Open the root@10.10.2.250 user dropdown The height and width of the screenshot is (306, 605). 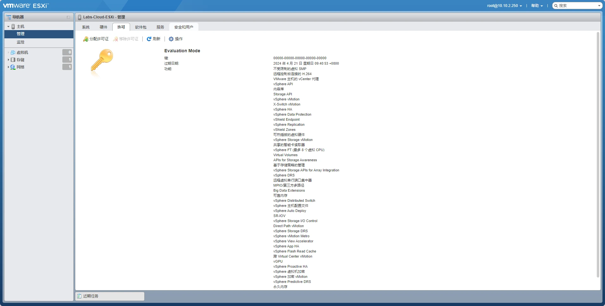click(504, 6)
